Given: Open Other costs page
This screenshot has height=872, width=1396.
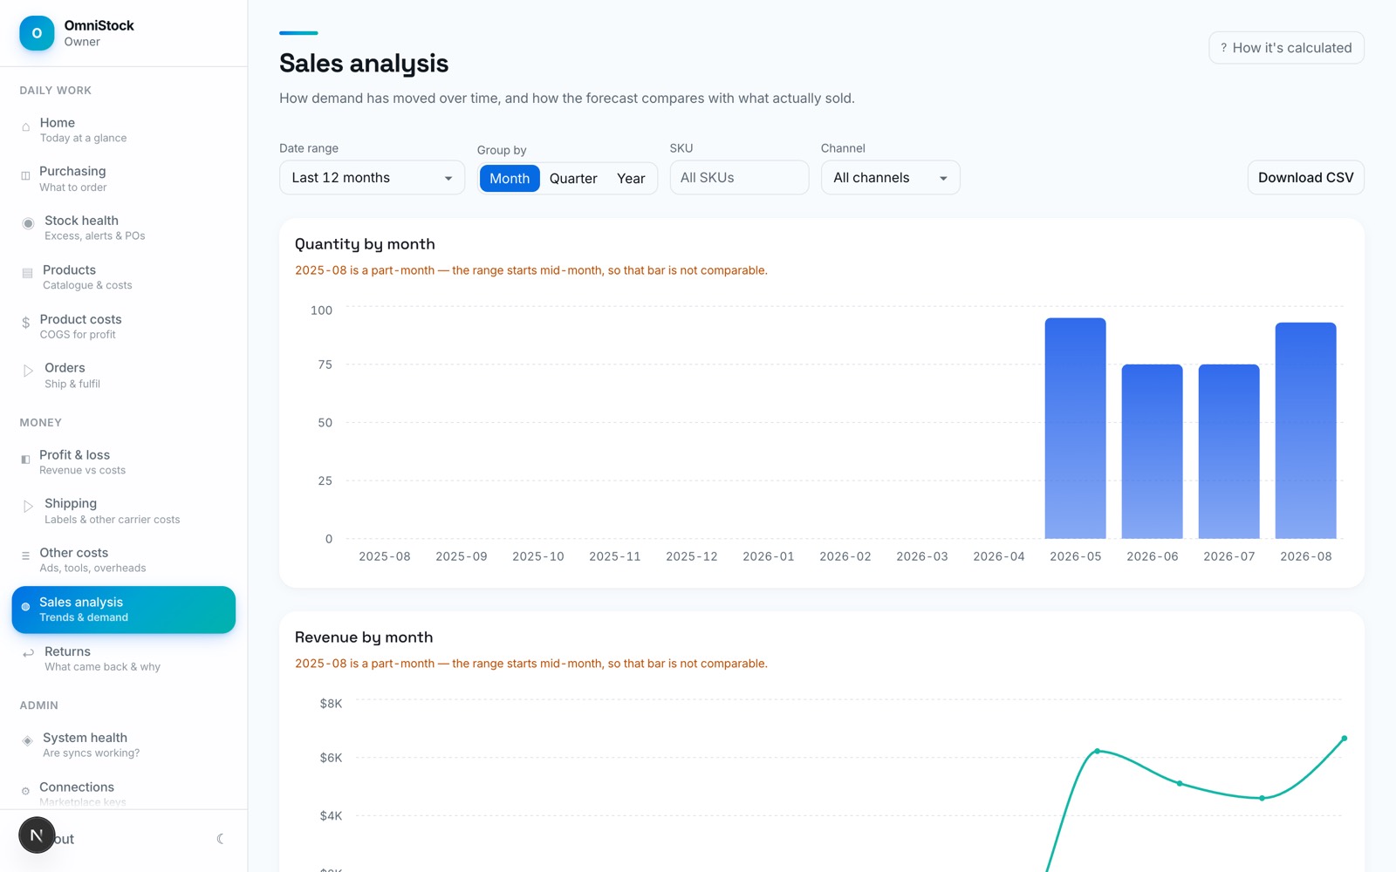Looking at the screenshot, I should coord(124,560).
